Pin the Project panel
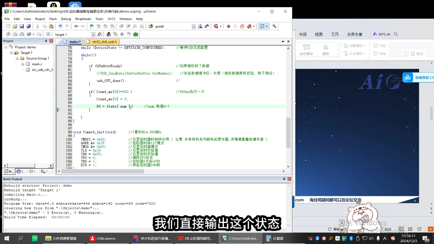Viewport: 434px width, 244px height. [x=46, y=41]
